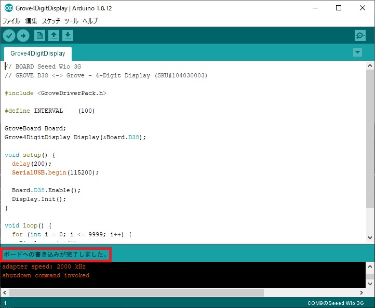Click 'adapter speed: 2000 kHz' console line
This screenshot has height=308, width=375.
point(44,266)
